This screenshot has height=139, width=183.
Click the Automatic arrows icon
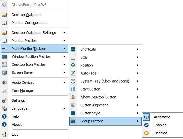(146, 117)
